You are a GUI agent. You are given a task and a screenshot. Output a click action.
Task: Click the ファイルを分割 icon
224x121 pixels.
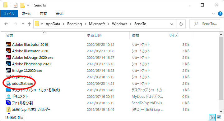[8, 103]
